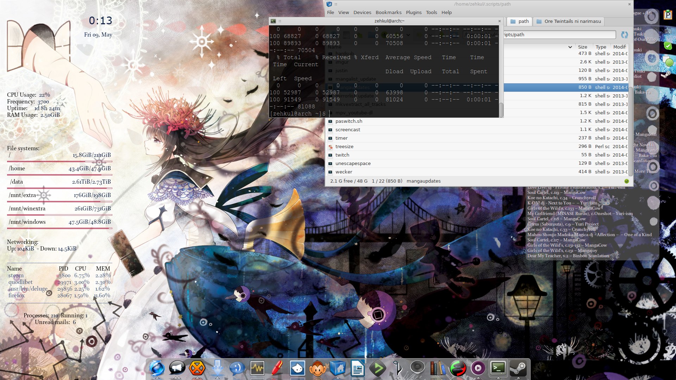Launch the system monitor dock icon
The image size is (676, 380).
coord(257,368)
